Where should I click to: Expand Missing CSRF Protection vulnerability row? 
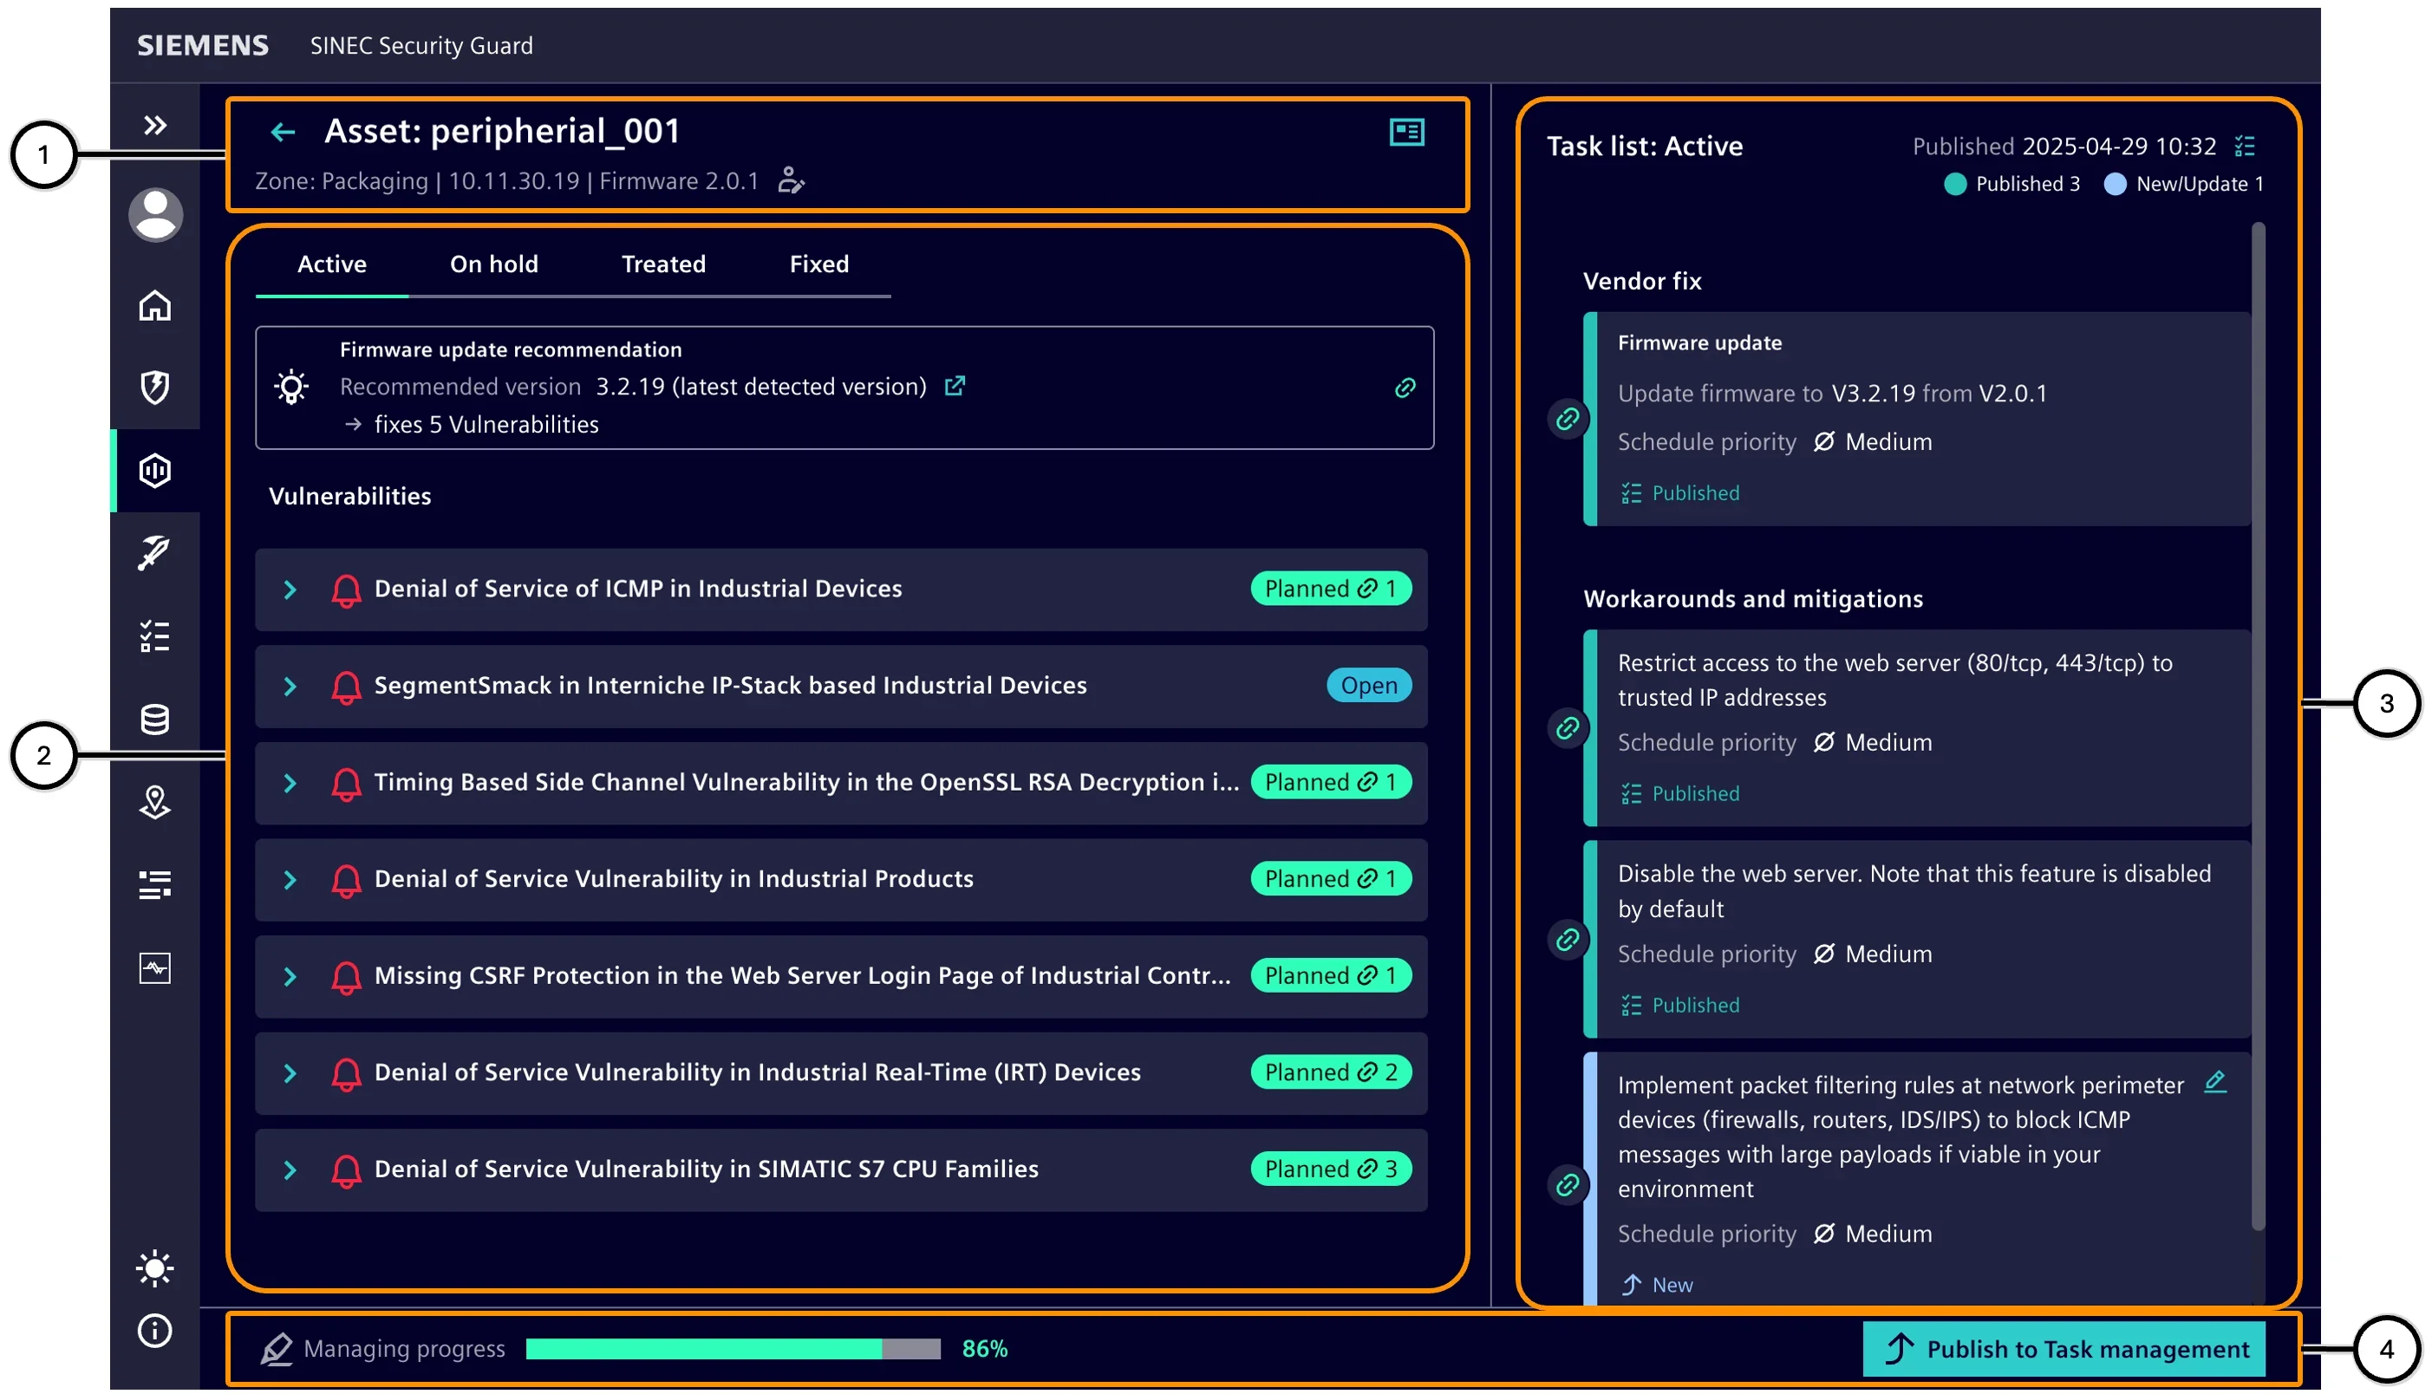point(290,976)
